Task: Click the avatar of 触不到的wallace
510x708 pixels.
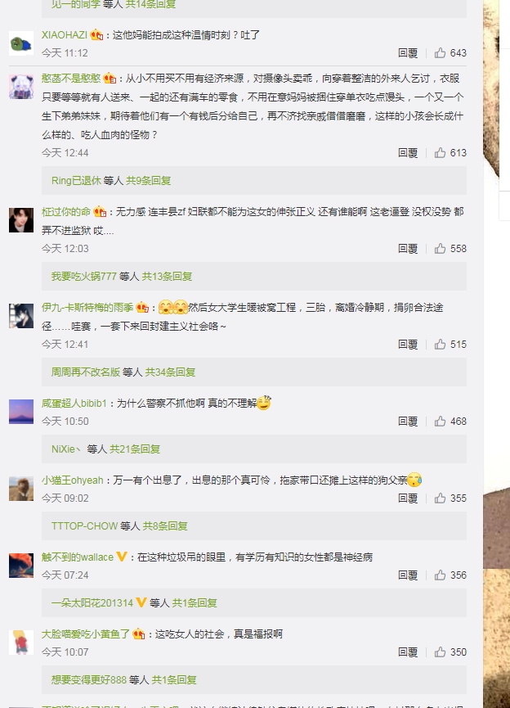Action: pos(21,566)
